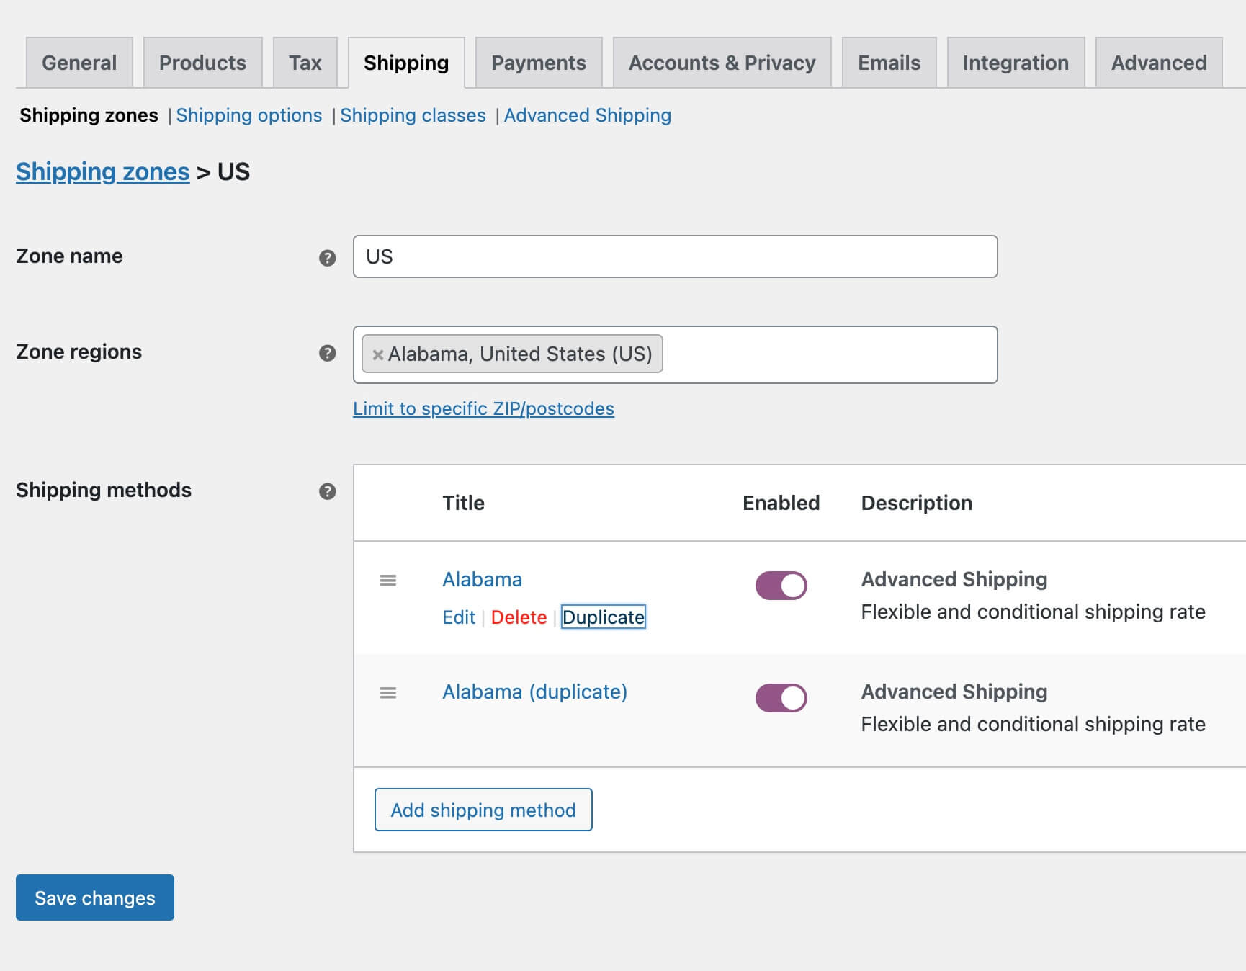This screenshot has height=971, width=1246.
Task: Click the Add shipping method button
Action: [x=483, y=810]
